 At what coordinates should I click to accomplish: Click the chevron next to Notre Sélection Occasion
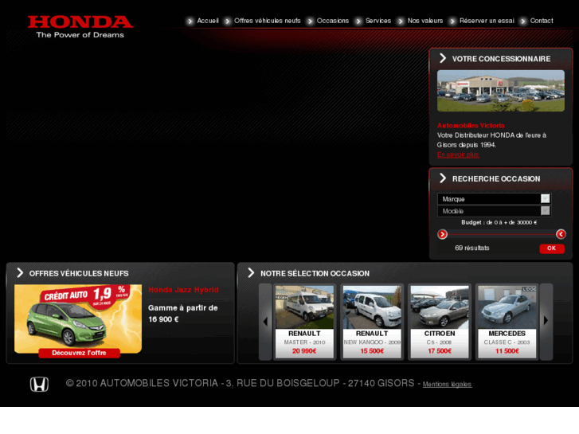(x=251, y=273)
